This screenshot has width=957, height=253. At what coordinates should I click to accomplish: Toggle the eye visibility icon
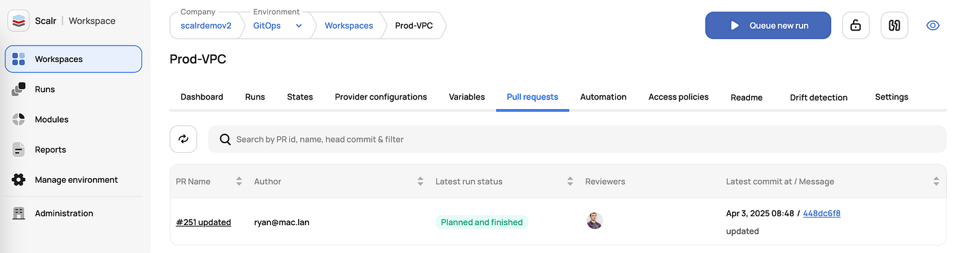point(933,25)
